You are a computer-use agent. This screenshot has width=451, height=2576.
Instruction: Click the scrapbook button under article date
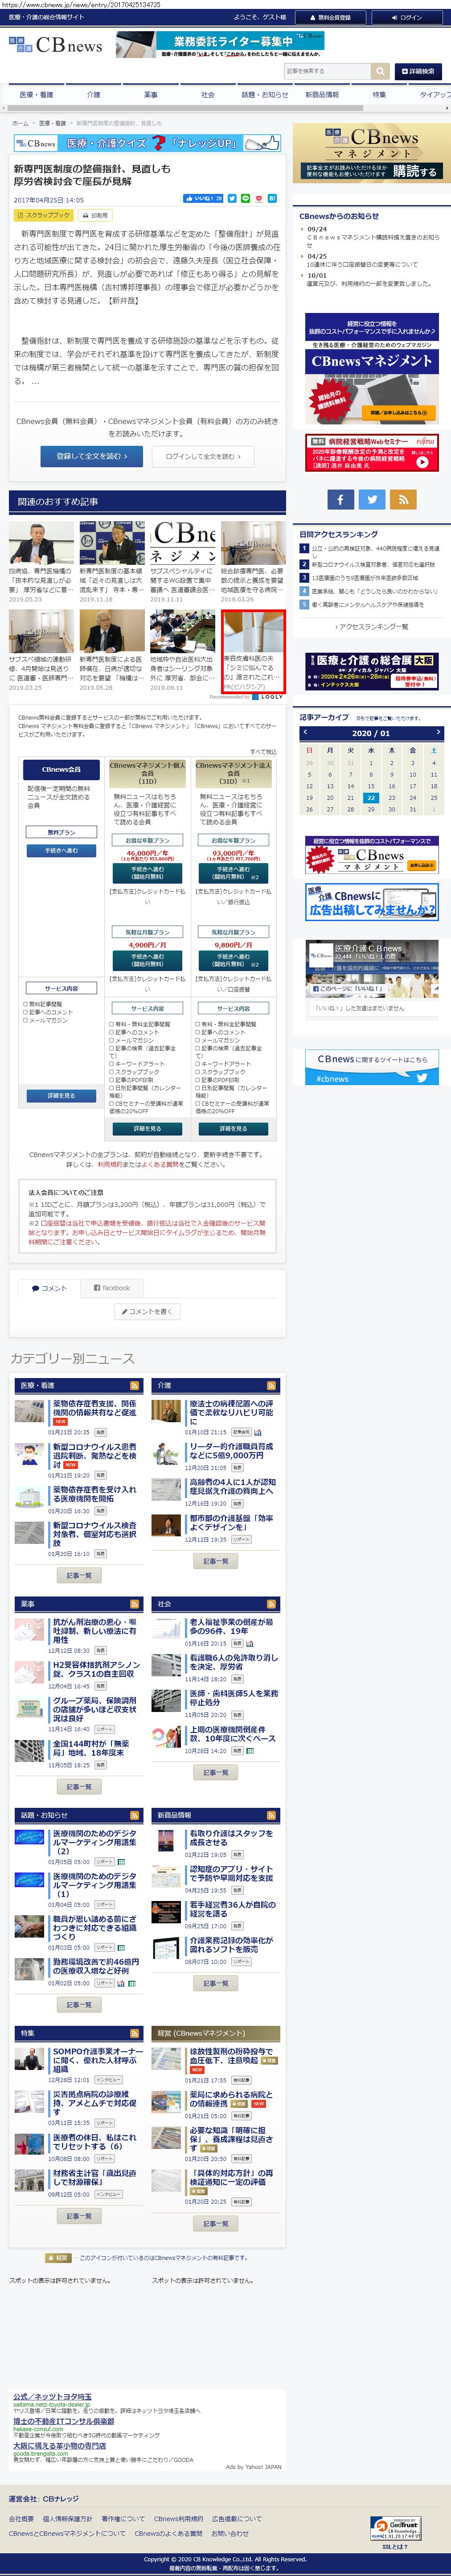pos(44,215)
